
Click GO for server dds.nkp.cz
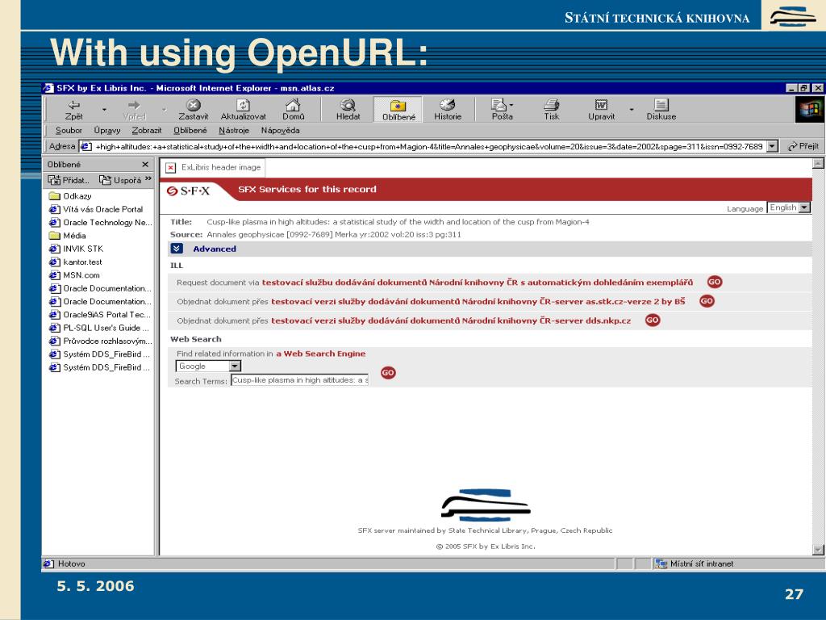[x=653, y=320]
